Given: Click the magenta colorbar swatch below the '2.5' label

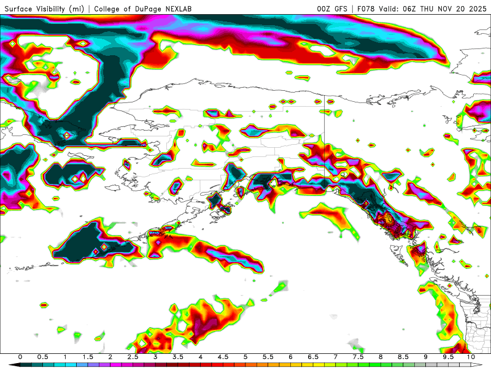Looking at the screenshot, I should click(139, 365).
